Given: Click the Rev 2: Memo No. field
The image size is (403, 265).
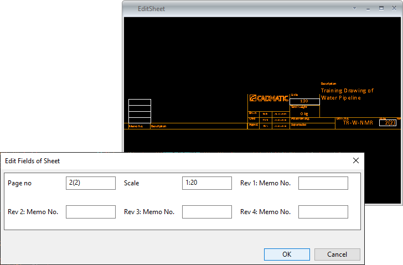Looking at the screenshot, I should [x=91, y=212].
